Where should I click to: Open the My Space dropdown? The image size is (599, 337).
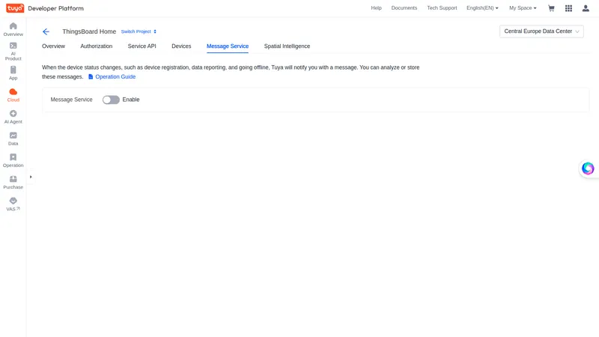click(523, 8)
